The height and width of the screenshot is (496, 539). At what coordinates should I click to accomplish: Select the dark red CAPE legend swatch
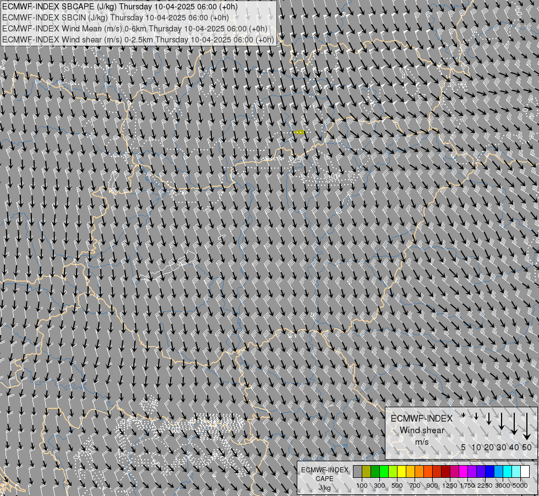click(x=445, y=472)
